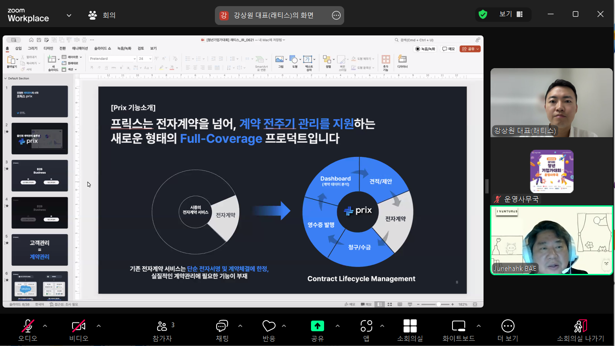
Task: Expand chat options arrow next to 채팅
Action: [240, 326]
